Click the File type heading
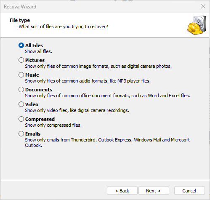The width and height of the screenshot is (210, 200). [20, 20]
